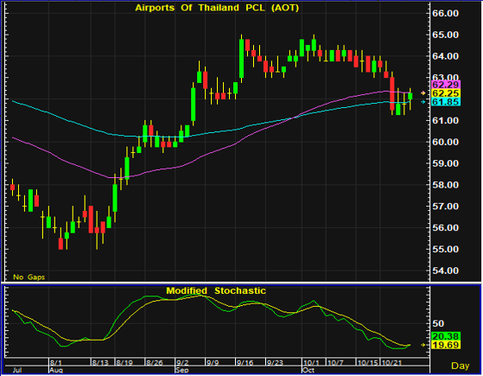Select the yellow 62.25 last price label
Screen dimensions: 483x376
[x=446, y=93]
